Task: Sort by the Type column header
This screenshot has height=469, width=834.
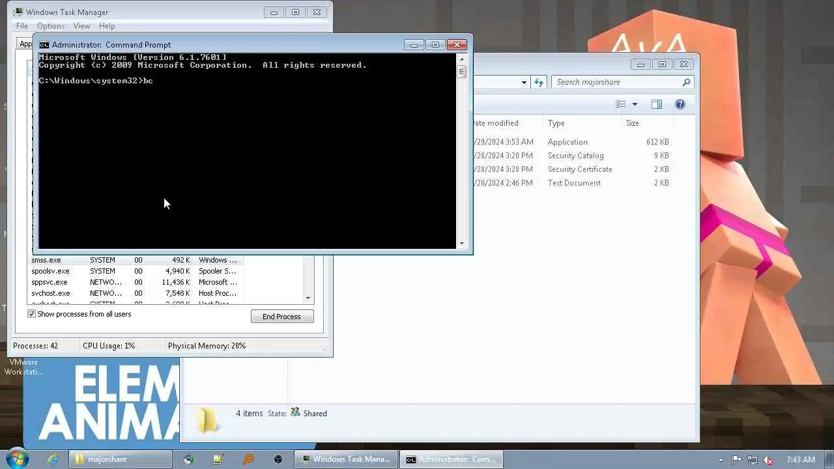Action: tap(582, 123)
